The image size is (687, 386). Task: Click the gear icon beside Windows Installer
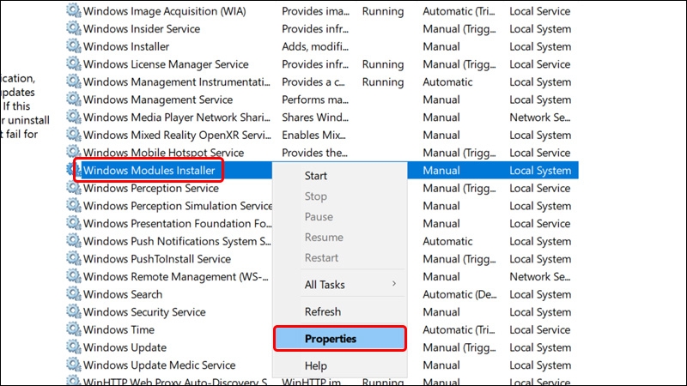74,46
